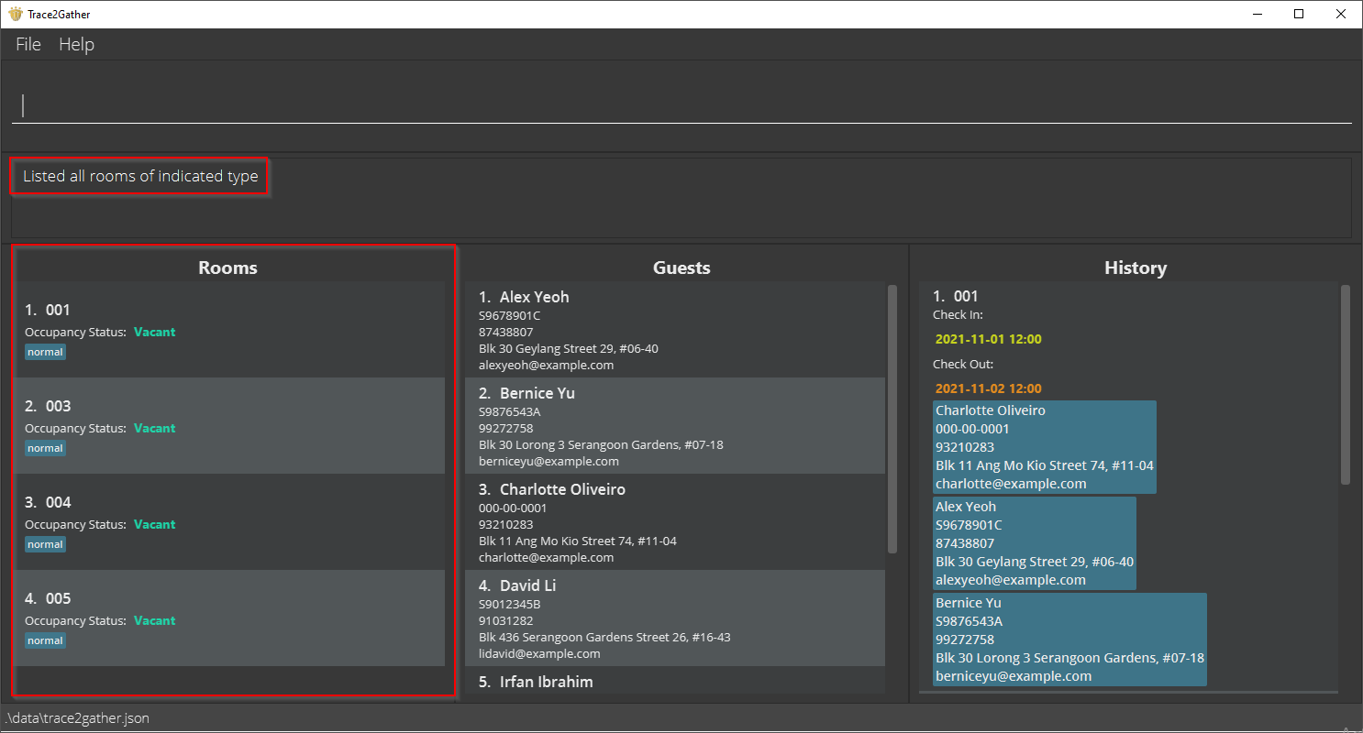Image resolution: width=1363 pixels, height=733 pixels.
Task: Click Vacant status of room 001
Action: tap(154, 332)
